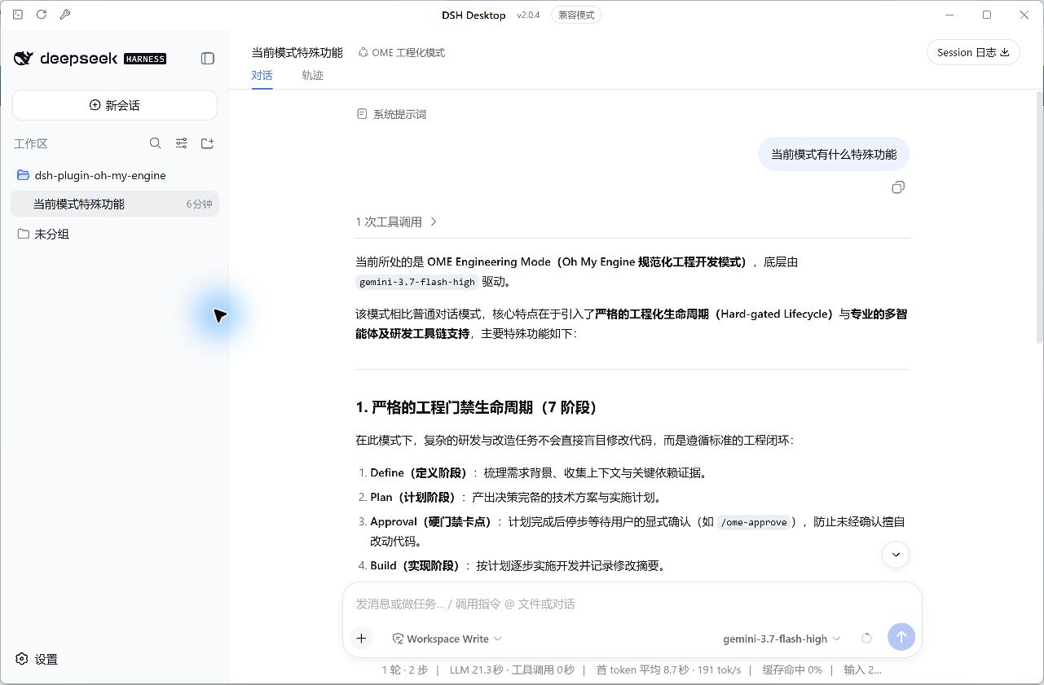Click the send arrow button
Image resolution: width=1044 pixels, height=685 pixels.
tap(901, 638)
